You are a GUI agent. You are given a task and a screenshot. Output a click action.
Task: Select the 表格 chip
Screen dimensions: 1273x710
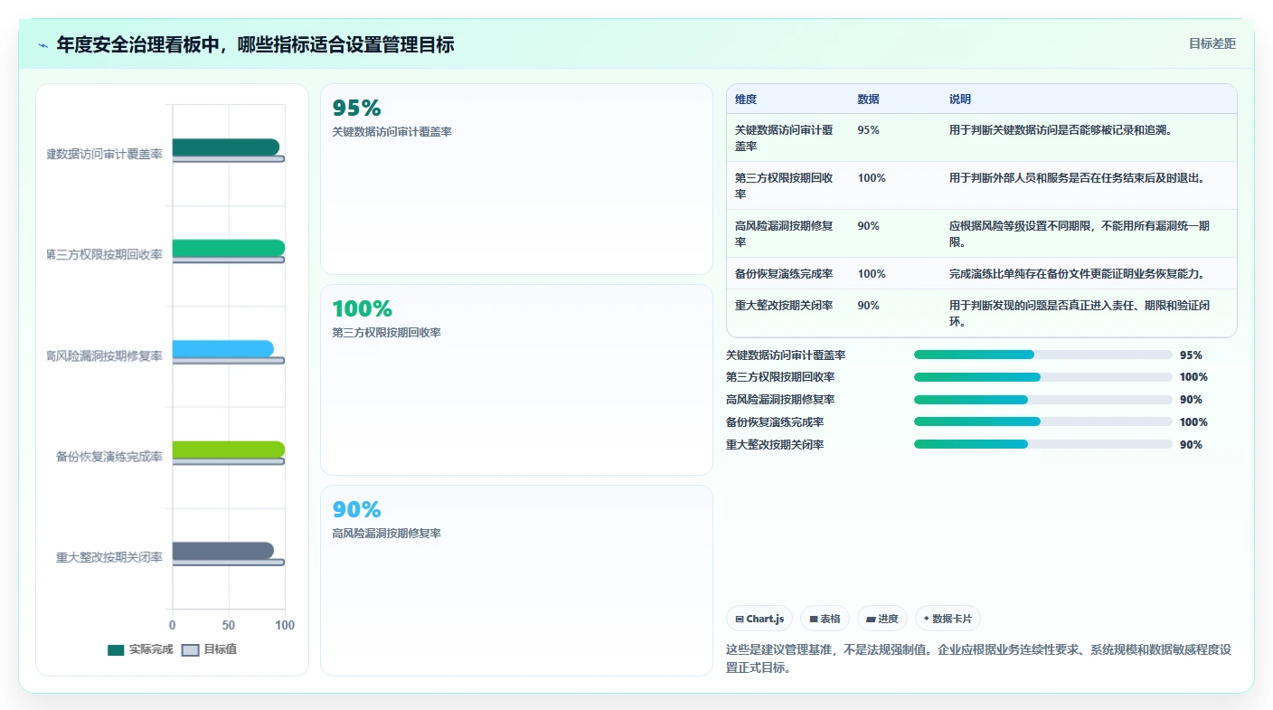coord(825,619)
